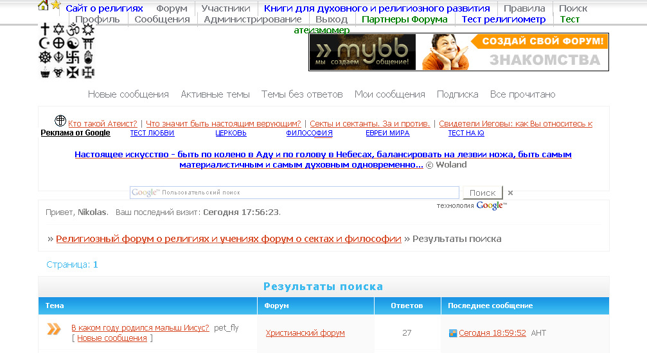647x353 pixels.
Task: Click username 'Nikolas' in greeting
Action: point(93,212)
